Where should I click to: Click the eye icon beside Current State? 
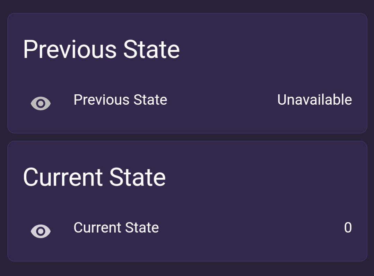click(41, 231)
